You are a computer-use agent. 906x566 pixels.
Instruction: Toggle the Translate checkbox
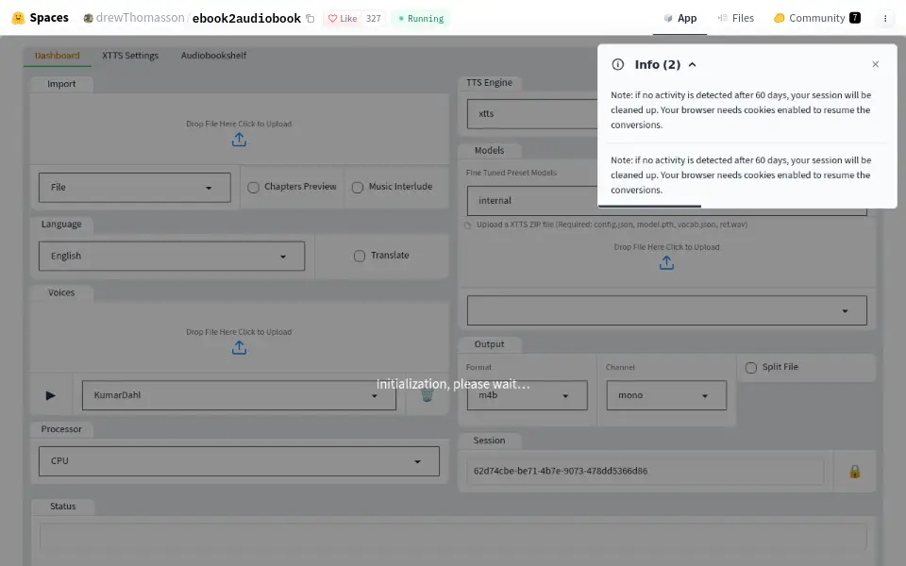tap(360, 256)
